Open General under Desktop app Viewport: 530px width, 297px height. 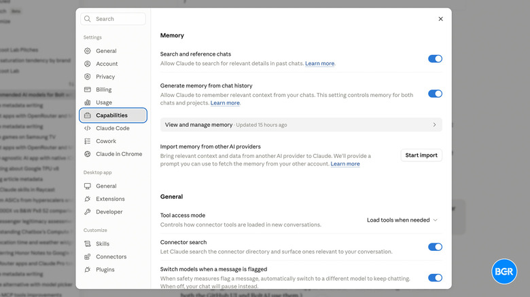click(113, 186)
